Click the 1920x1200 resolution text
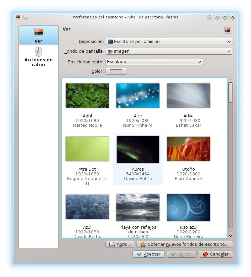The height and width of the screenshot is (277, 251). coord(189,232)
